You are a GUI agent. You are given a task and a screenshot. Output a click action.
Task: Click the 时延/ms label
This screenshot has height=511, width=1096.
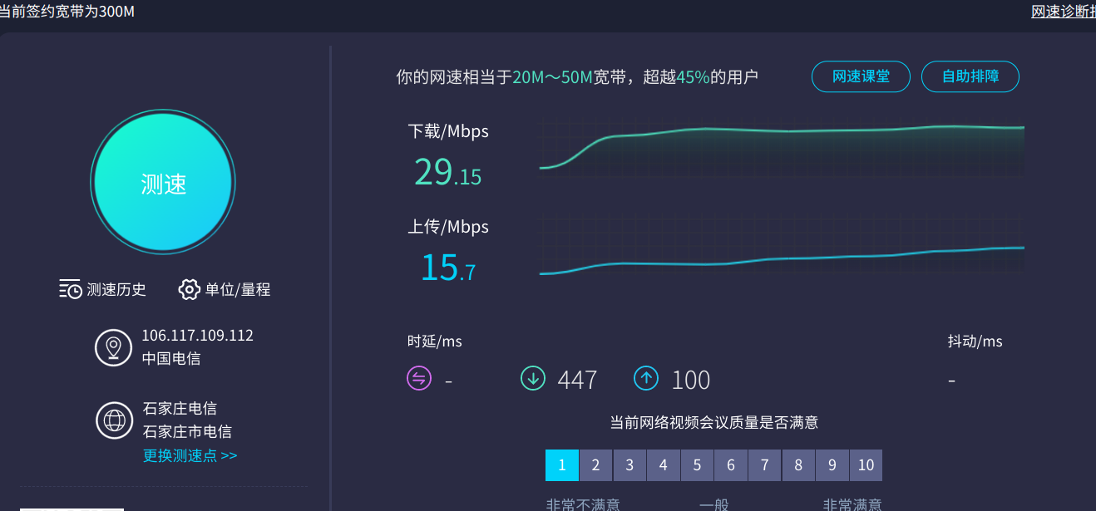pos(435,341)
